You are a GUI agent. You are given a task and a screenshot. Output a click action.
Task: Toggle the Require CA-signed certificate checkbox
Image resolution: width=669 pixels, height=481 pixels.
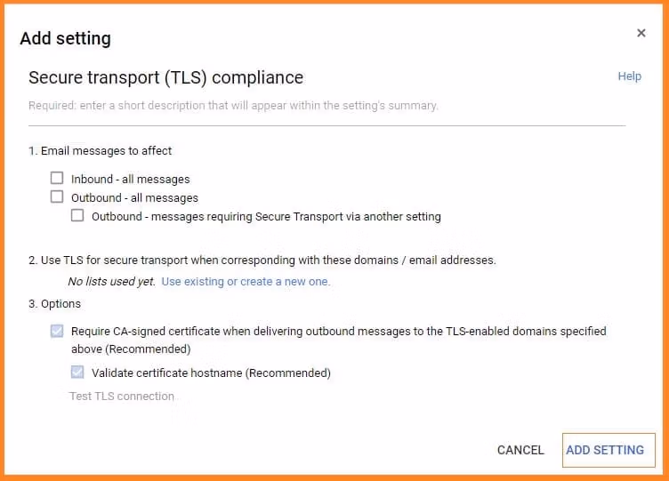pos(58,332)
